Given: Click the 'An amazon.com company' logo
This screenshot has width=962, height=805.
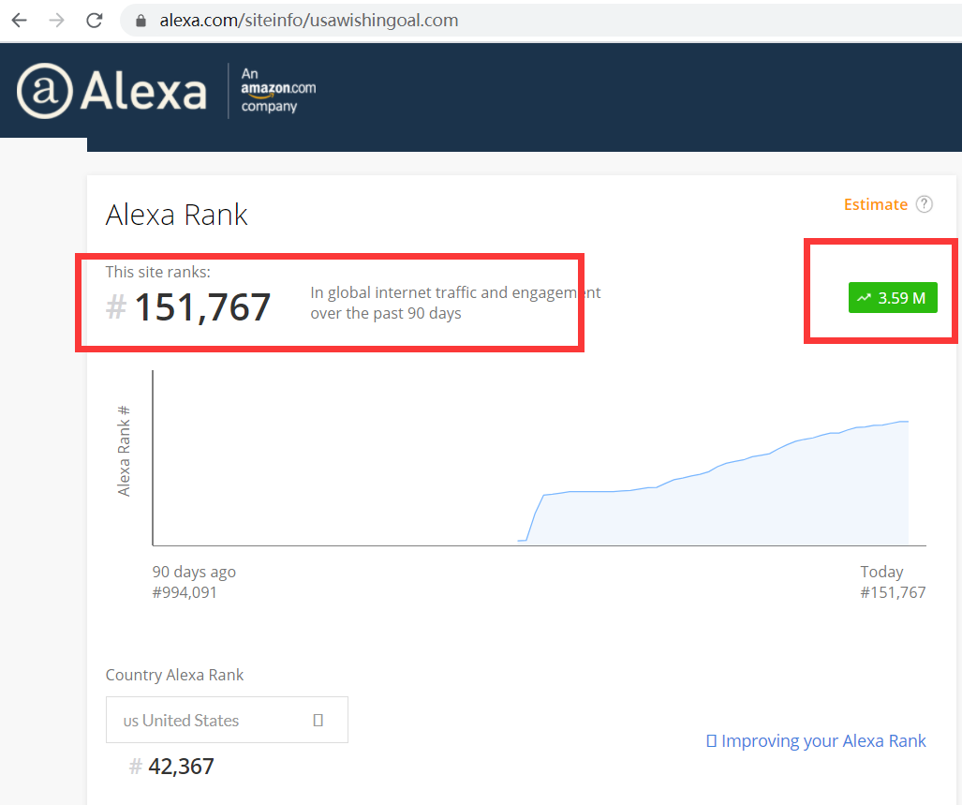Looking at the screenshot, I should click(x=278, y=90).
